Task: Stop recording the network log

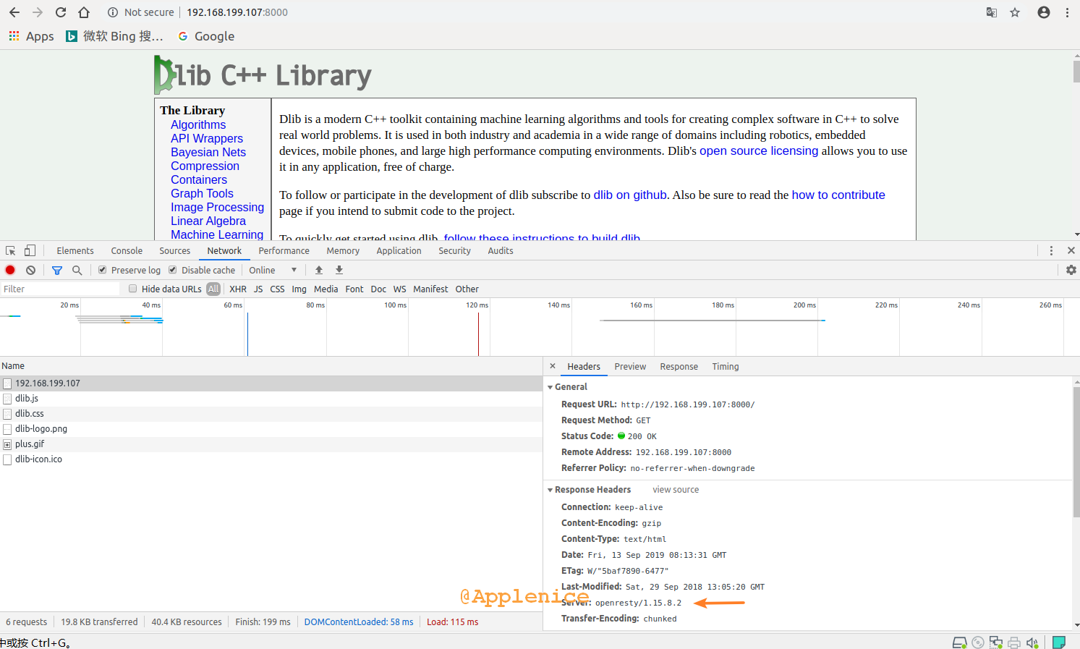Action: (10, 270)
